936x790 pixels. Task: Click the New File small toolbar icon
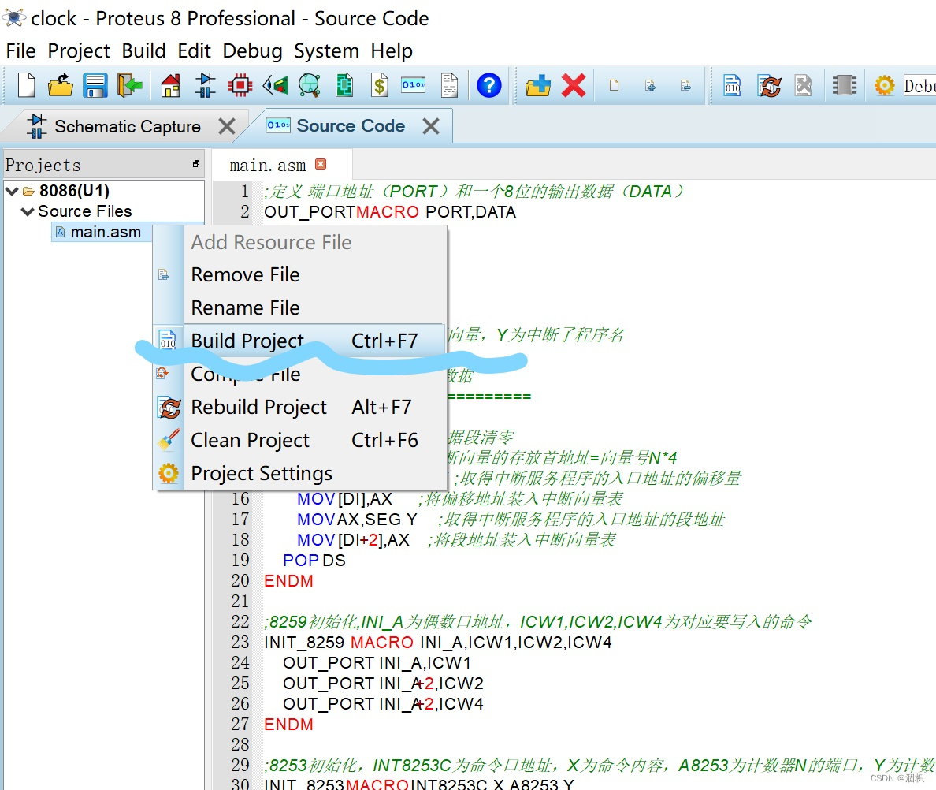(x=614, y=85)
